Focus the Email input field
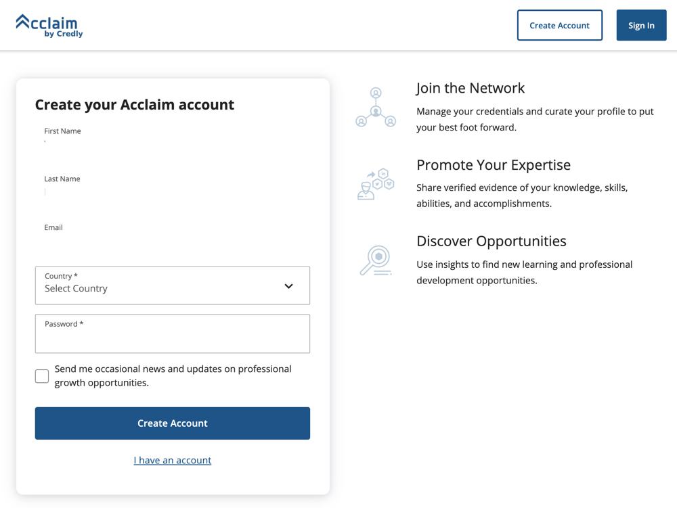Screen dimensions: 677x508 pyautogui.click(x=173, y=242)
